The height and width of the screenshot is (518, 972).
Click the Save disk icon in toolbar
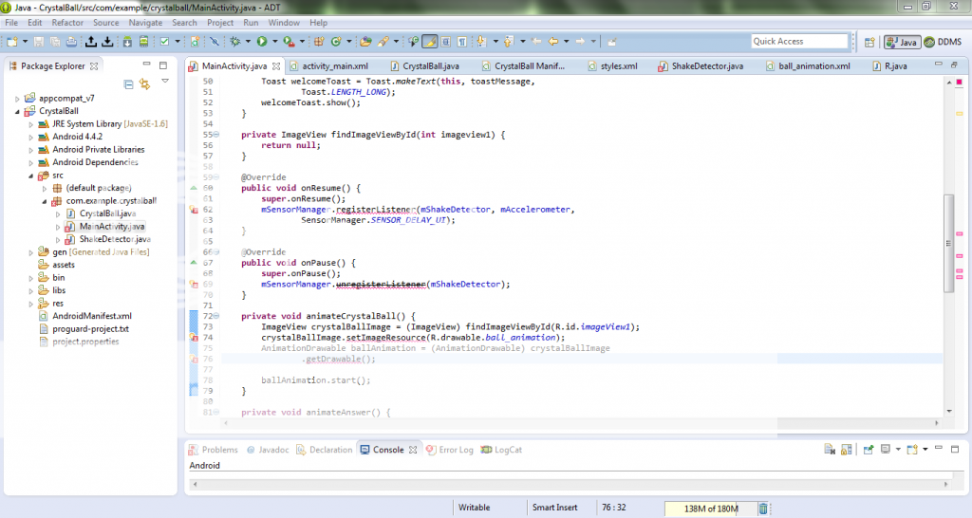click(39, 42)
